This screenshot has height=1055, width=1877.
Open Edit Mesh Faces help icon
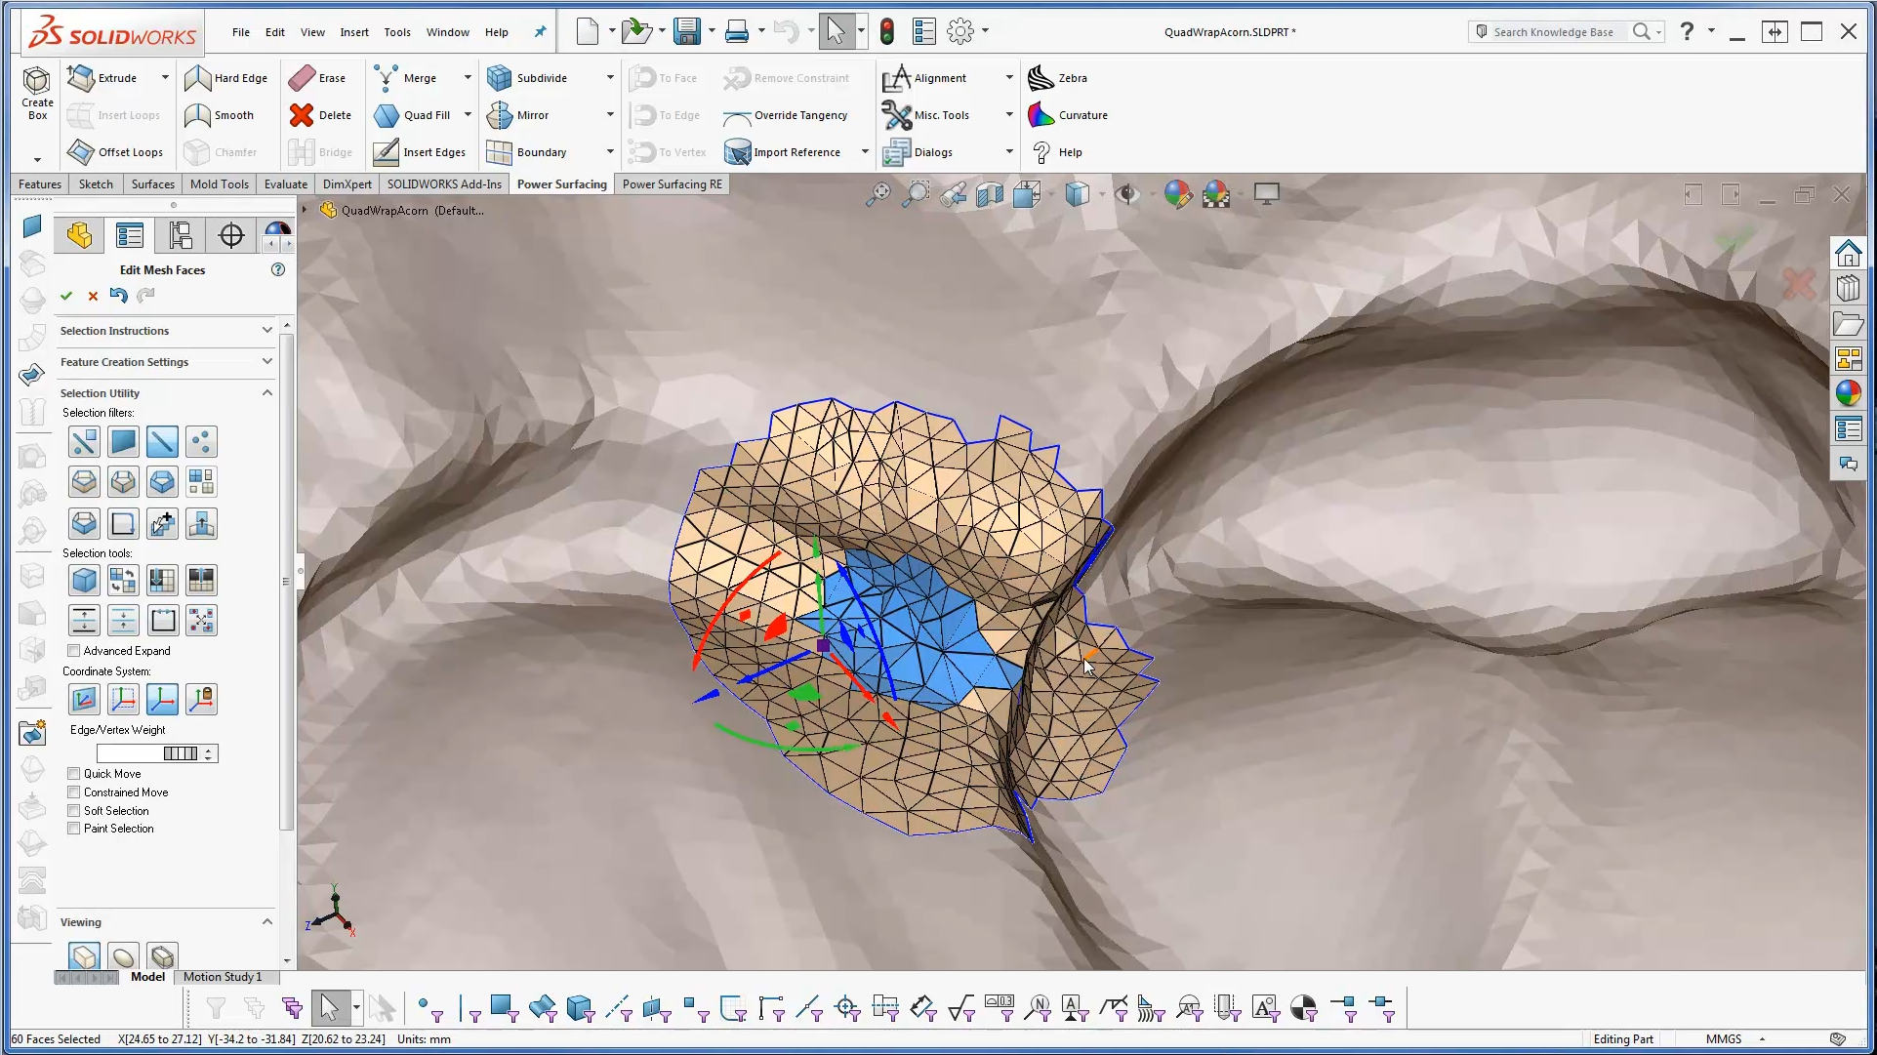[278, 270]
